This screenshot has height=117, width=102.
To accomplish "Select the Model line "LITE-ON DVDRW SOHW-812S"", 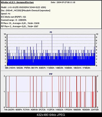I will click(x=23, y=7).
